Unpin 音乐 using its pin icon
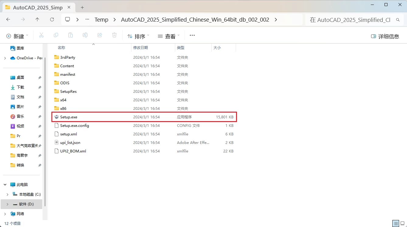This screenshot has height=227, width=407. (x=40, y=117)
